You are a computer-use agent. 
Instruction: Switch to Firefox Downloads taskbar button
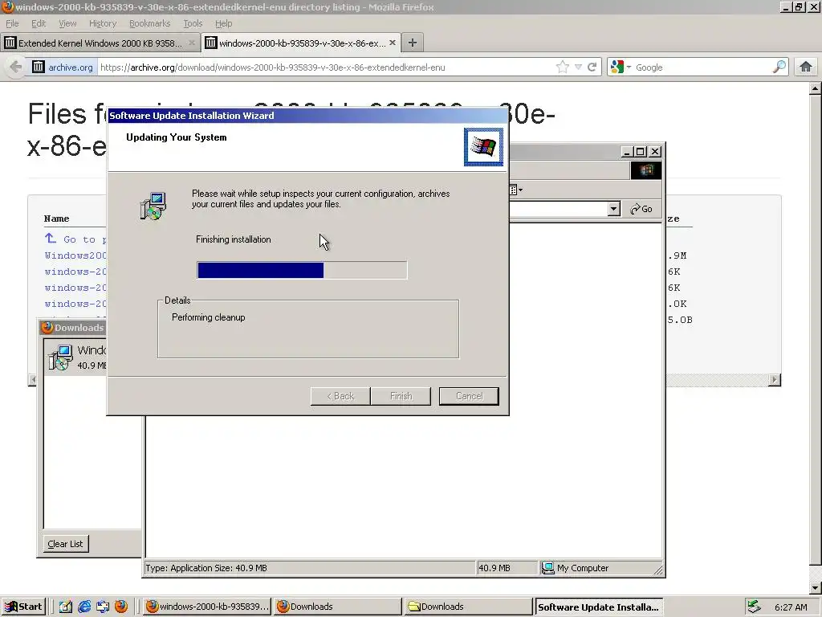pyautogui.click(x=338, y=607)
